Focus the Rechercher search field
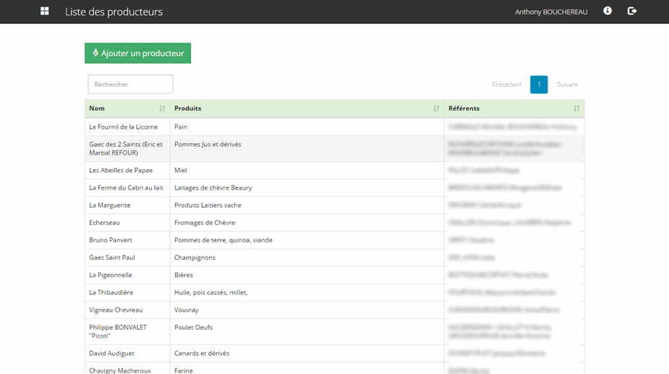 130,85
